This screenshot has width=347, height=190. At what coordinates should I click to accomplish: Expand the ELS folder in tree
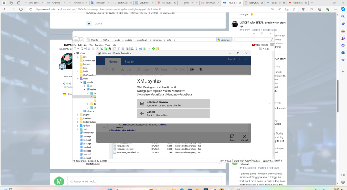pos(78,57)
